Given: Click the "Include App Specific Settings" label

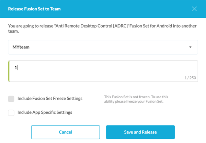Looking at the screenshot, I should click(45, 112).
